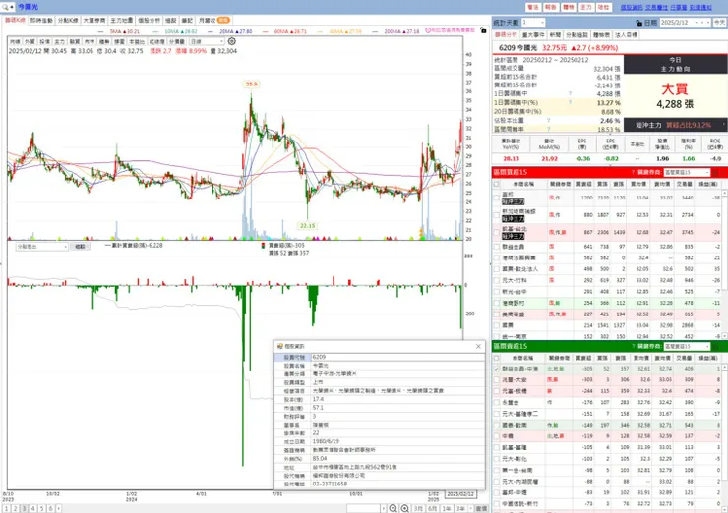The width and height of the screenshot is (728, 513).
Task: Click next-page arrow after page 6
Action: click(58, 508)
